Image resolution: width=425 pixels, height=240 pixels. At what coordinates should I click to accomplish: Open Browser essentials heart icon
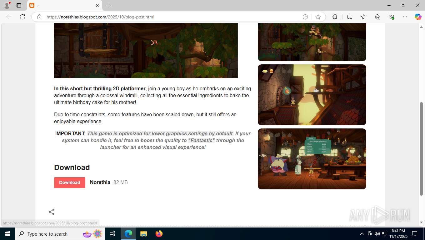click(391, 17)
